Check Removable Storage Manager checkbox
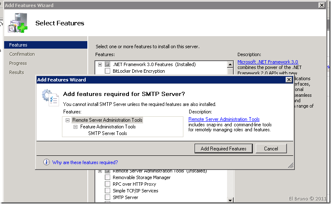 click(107, 177)
